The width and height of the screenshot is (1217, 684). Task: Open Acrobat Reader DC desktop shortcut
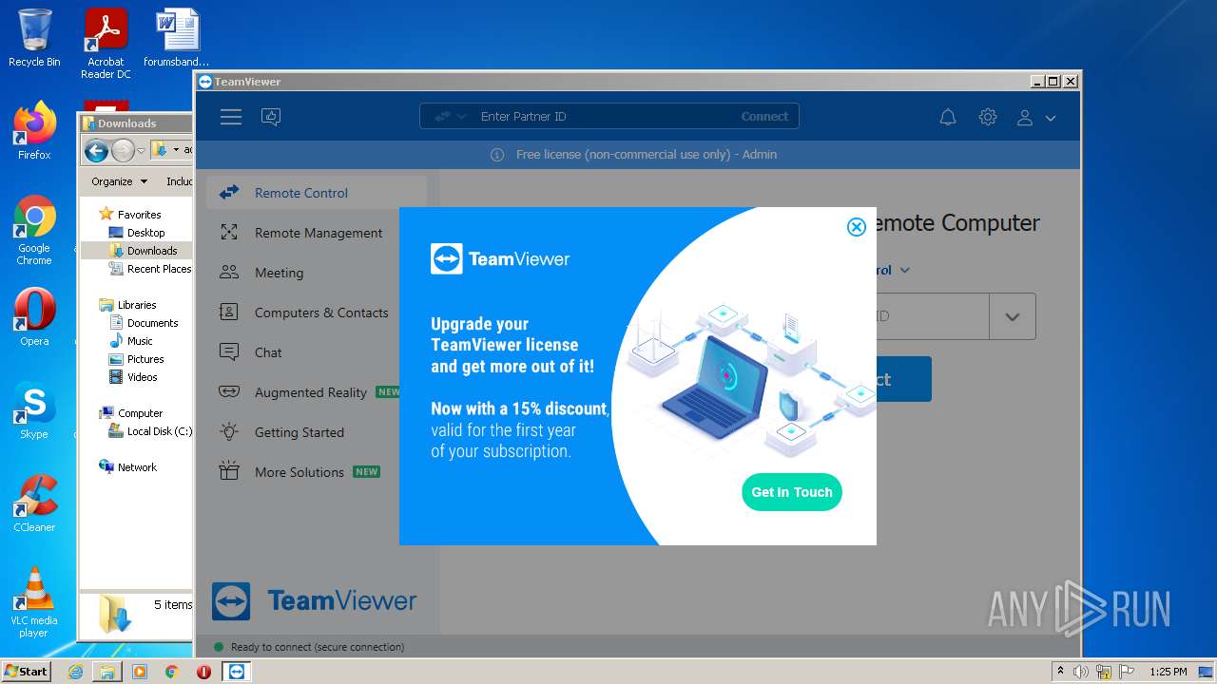pyautogui.click(x=106, y=43)
